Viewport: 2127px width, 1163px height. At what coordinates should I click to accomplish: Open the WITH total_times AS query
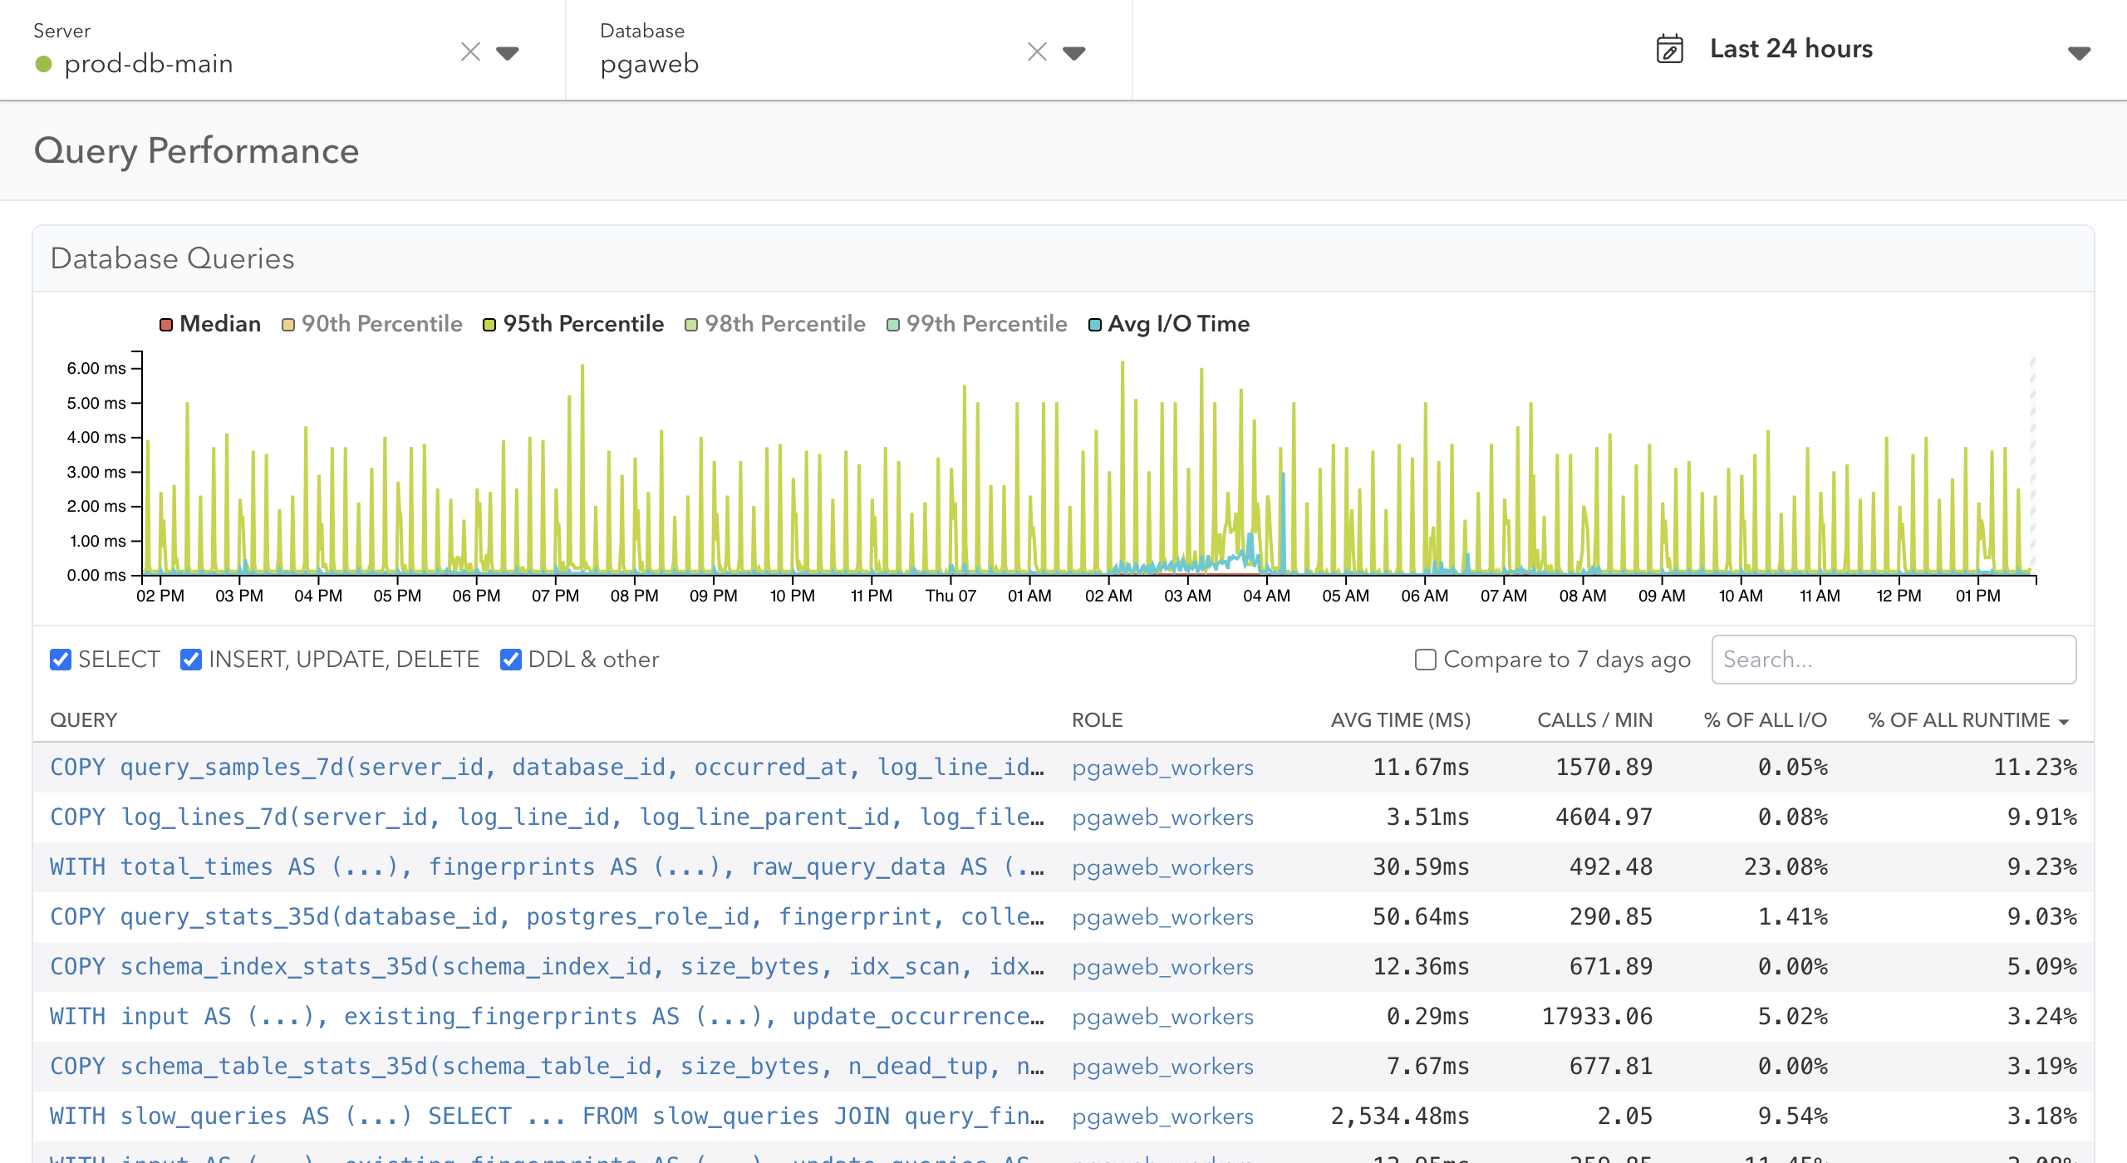pos(547,866)
